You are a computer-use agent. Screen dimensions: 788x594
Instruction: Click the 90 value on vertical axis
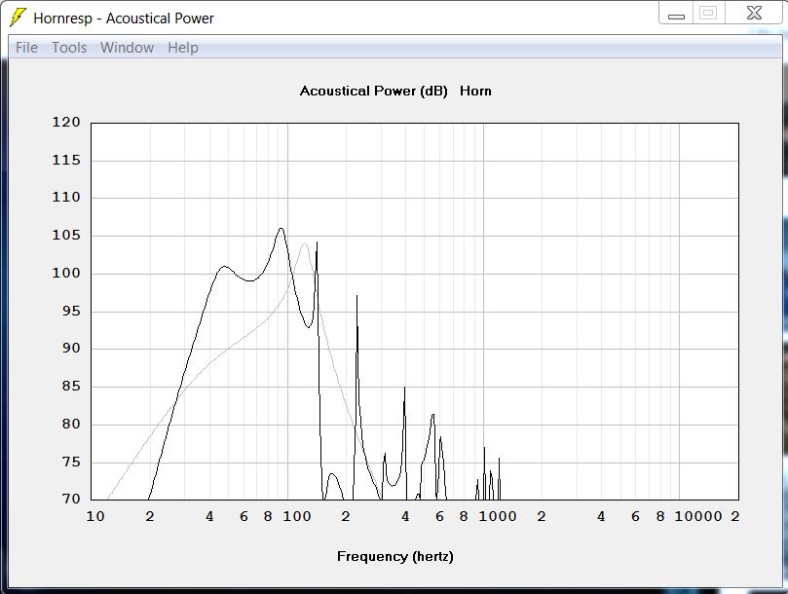pyautogui.click(x=71, y=349)
